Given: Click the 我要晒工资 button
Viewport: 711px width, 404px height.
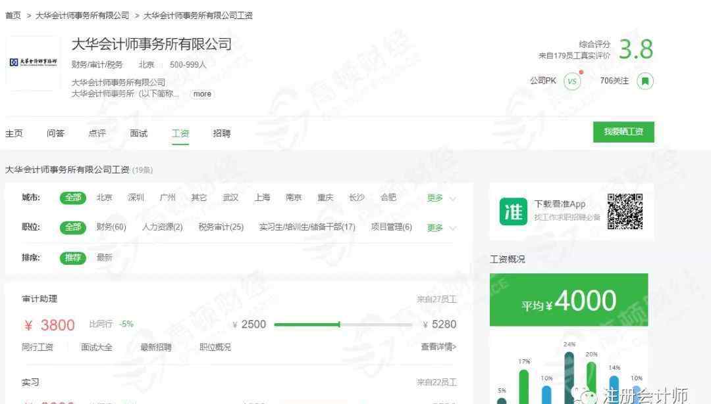Looking at the screenshot, I should (x=623, y=132).
